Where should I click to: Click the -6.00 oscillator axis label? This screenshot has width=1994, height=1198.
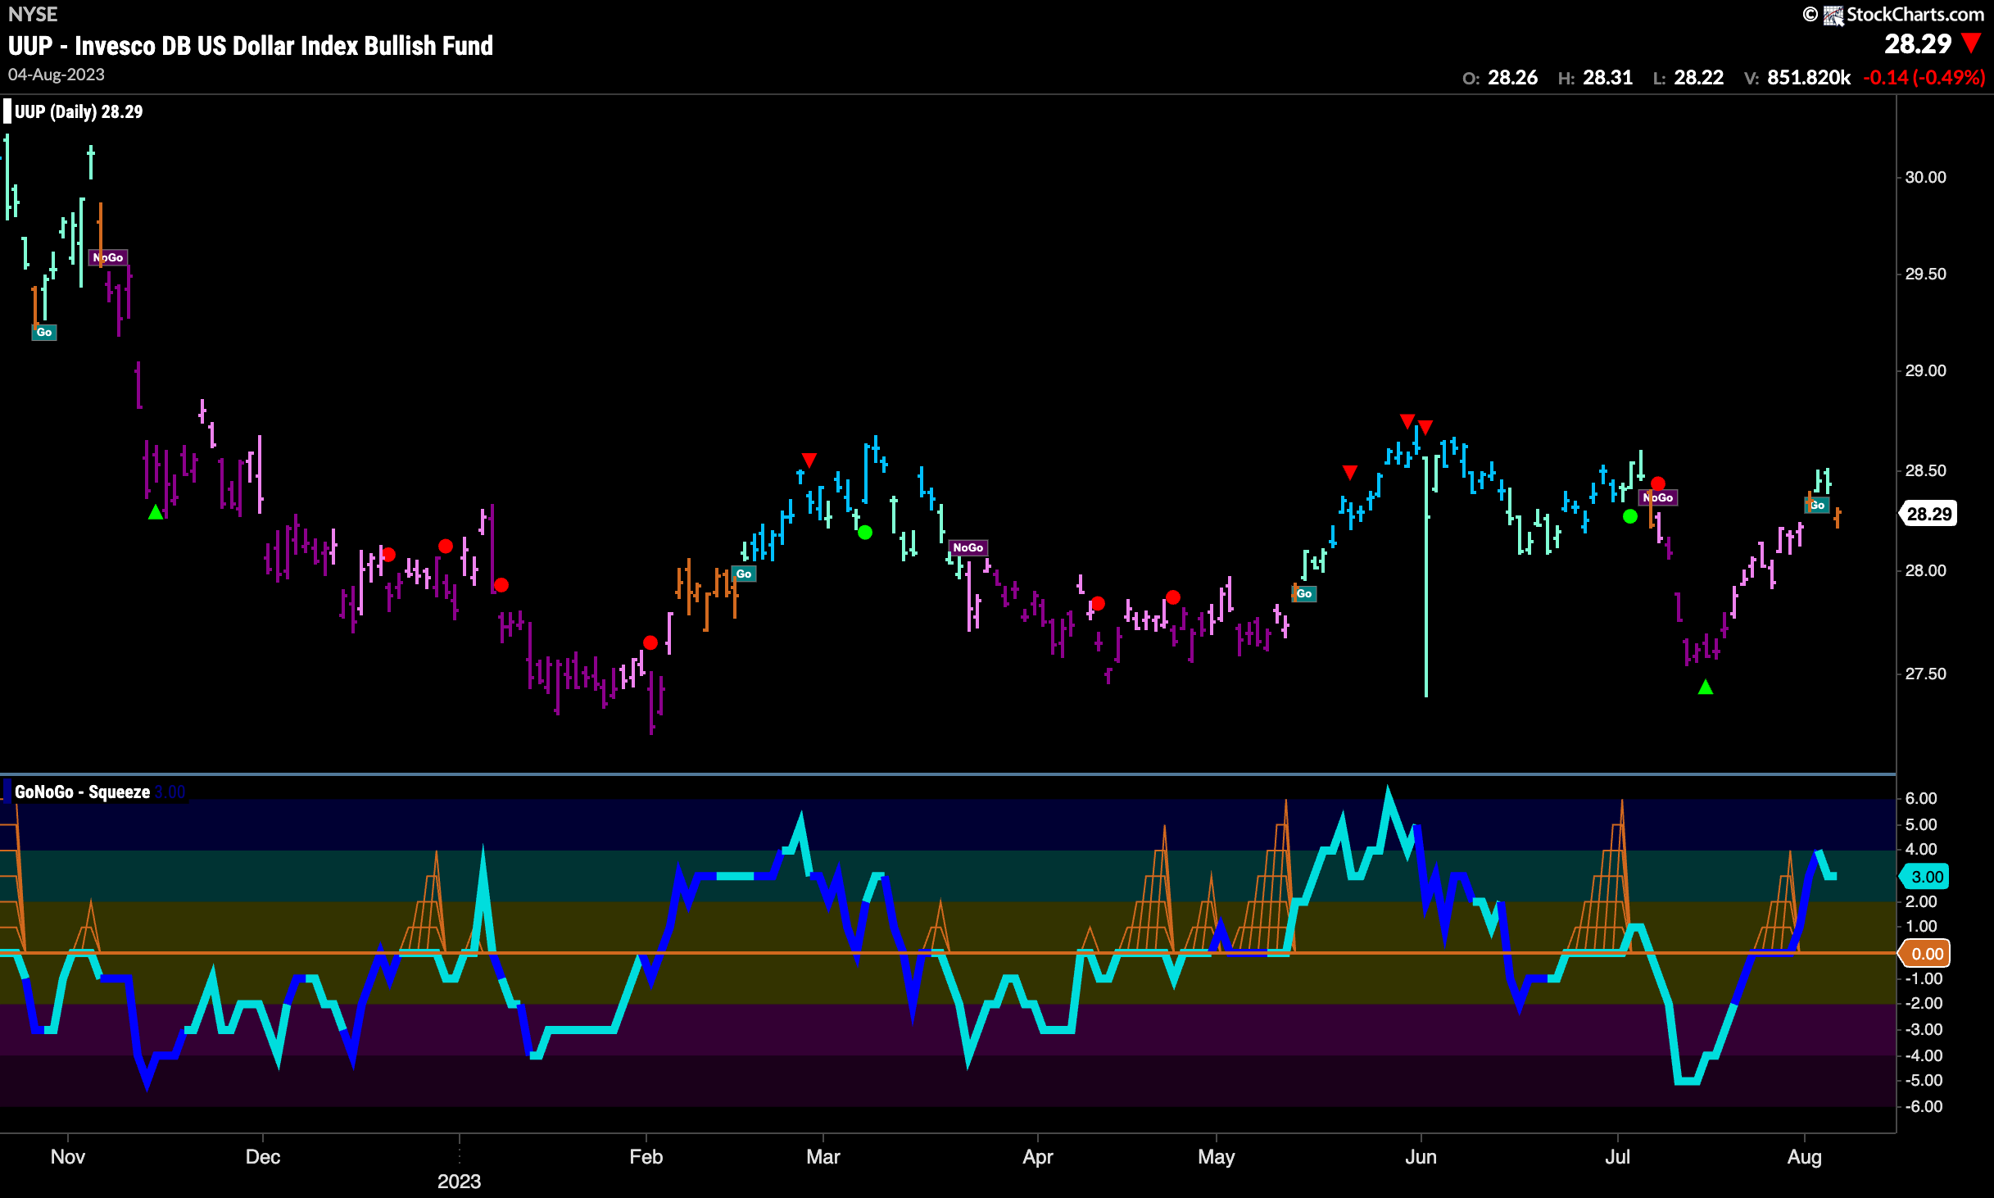(1923, 1106)
